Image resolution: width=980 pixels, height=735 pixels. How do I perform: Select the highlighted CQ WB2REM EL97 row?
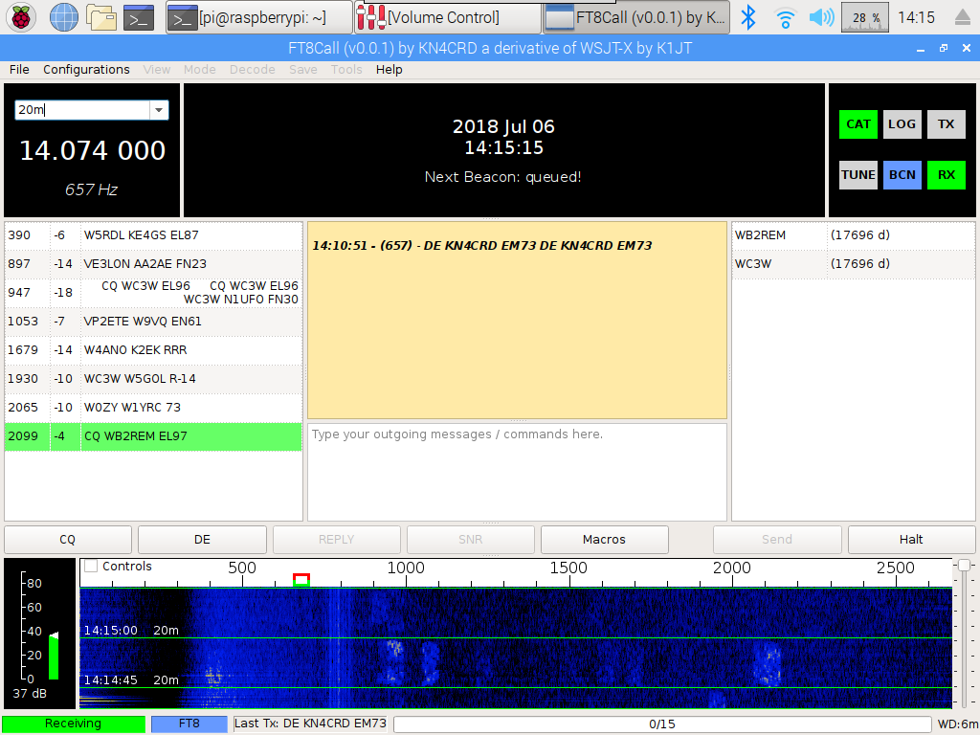[153, 436]
